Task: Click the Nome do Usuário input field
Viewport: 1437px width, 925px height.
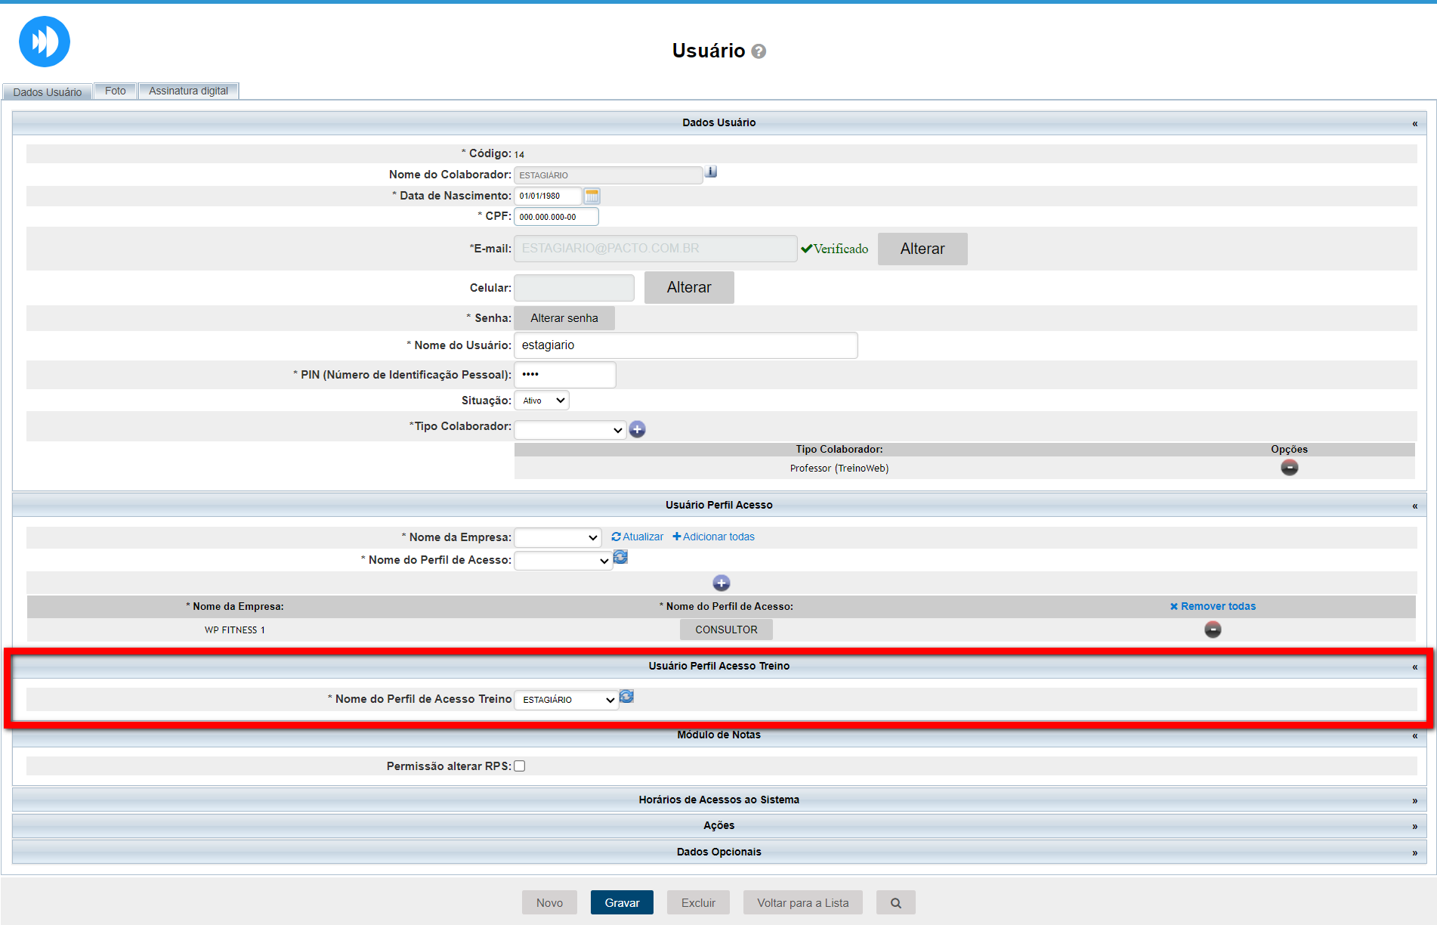Action: [x=685, y=345]
